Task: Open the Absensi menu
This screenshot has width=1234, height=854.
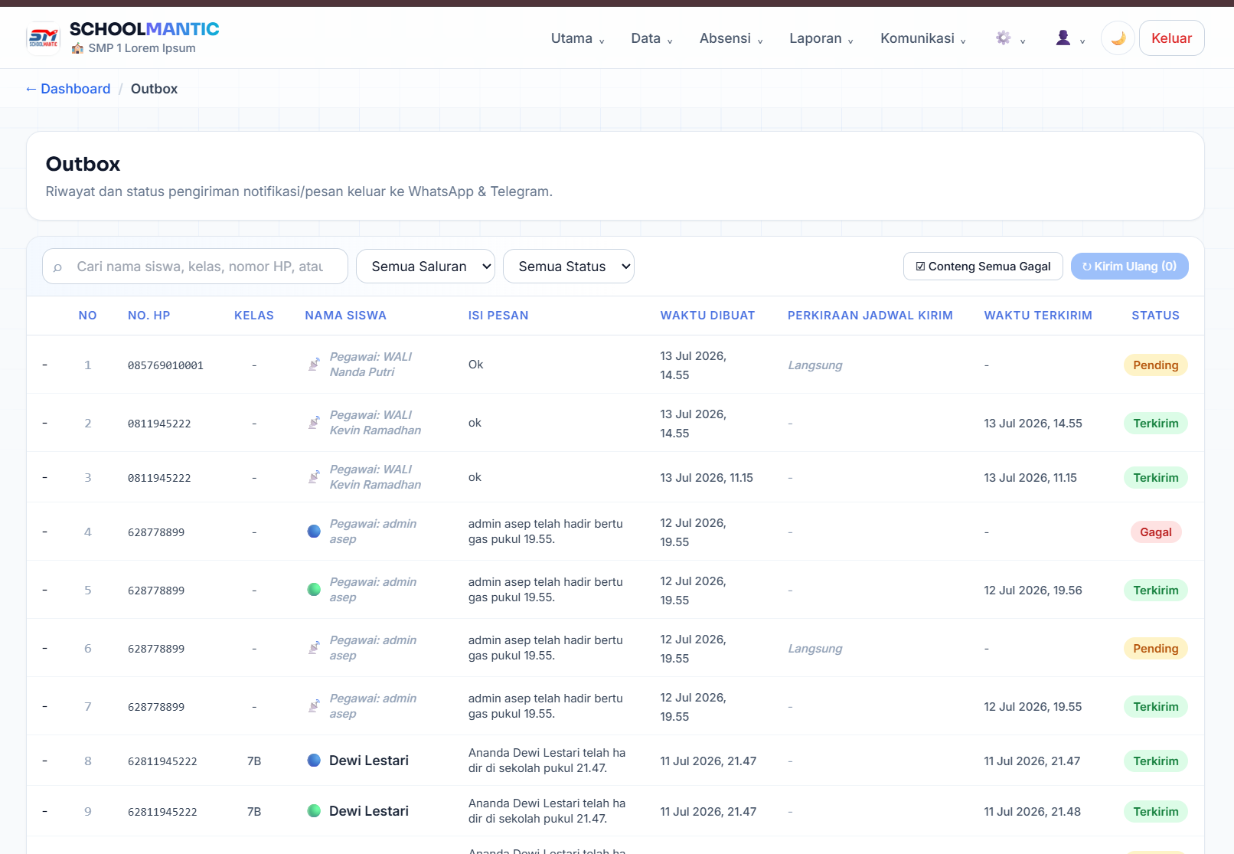Action: click(731, 38)
